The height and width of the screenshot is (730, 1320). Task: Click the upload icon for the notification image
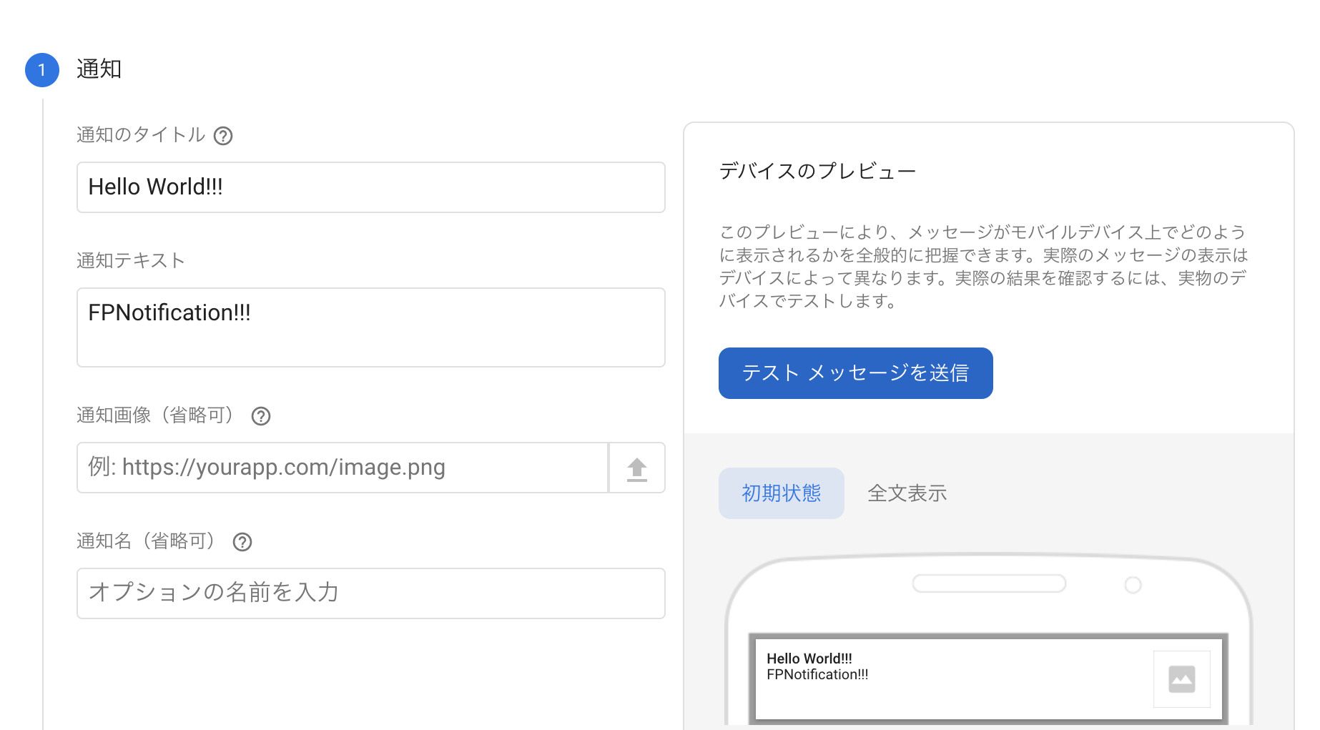pos(636,468)
